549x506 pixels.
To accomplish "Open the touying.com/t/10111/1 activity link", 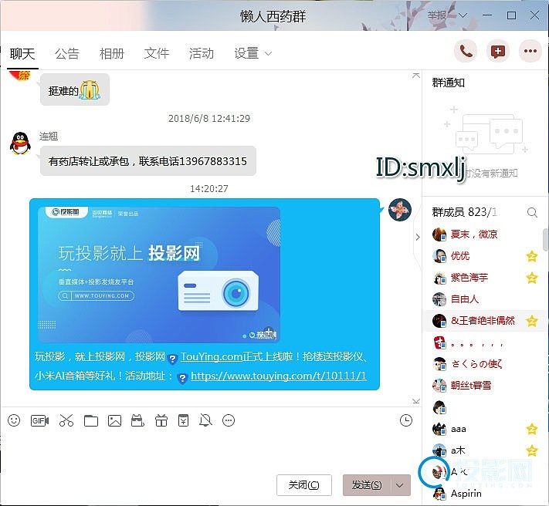I will pos(278,376).
